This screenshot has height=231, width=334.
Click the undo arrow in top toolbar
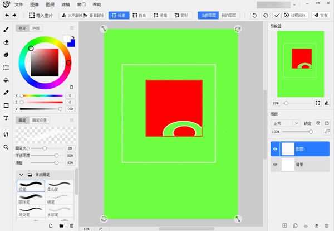pyautogui.click(x=6, y=16)
